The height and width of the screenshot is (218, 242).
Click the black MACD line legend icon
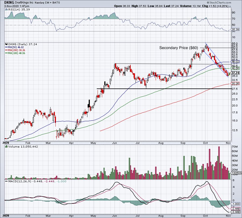[x=6, y=181]
